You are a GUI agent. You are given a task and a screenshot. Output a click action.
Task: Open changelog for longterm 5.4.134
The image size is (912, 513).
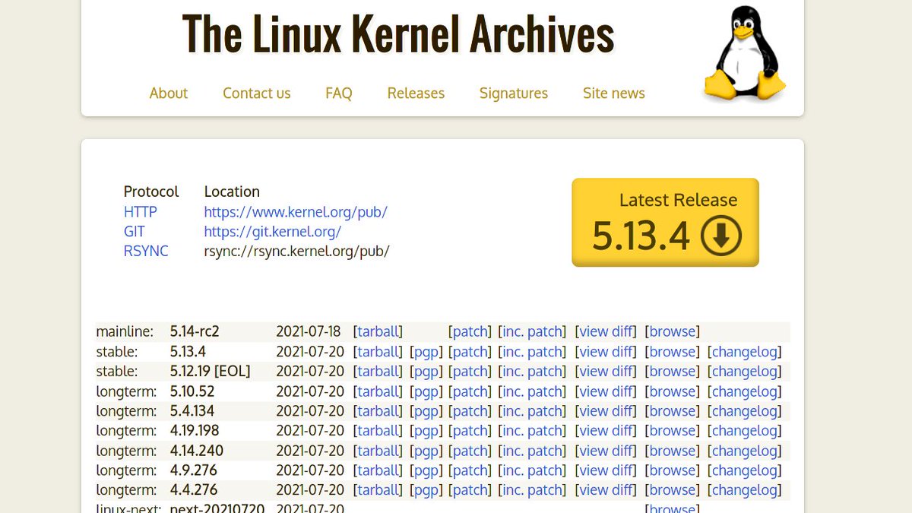tap(745, 411)
